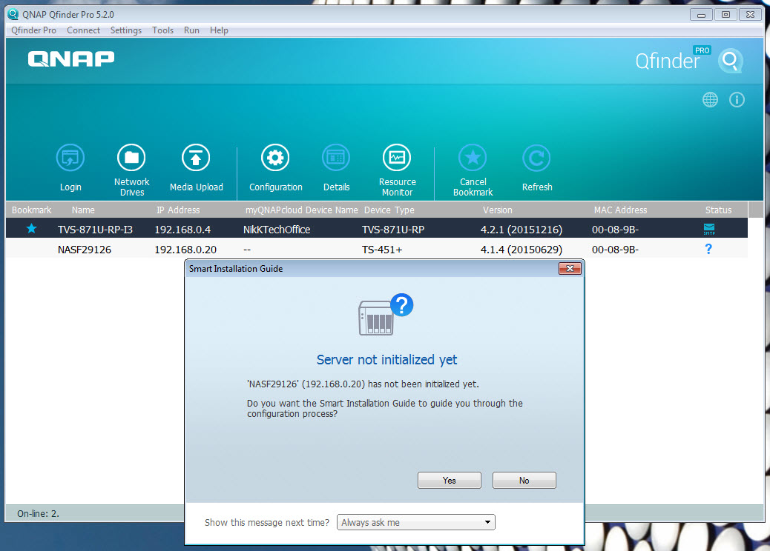
Task: Open the Help menu
Action: [219, 30]
